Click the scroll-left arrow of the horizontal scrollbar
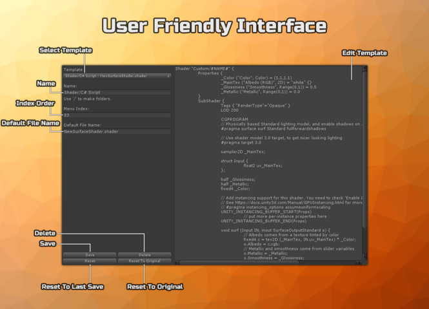The image size is (429, 309). pos(177,263)
